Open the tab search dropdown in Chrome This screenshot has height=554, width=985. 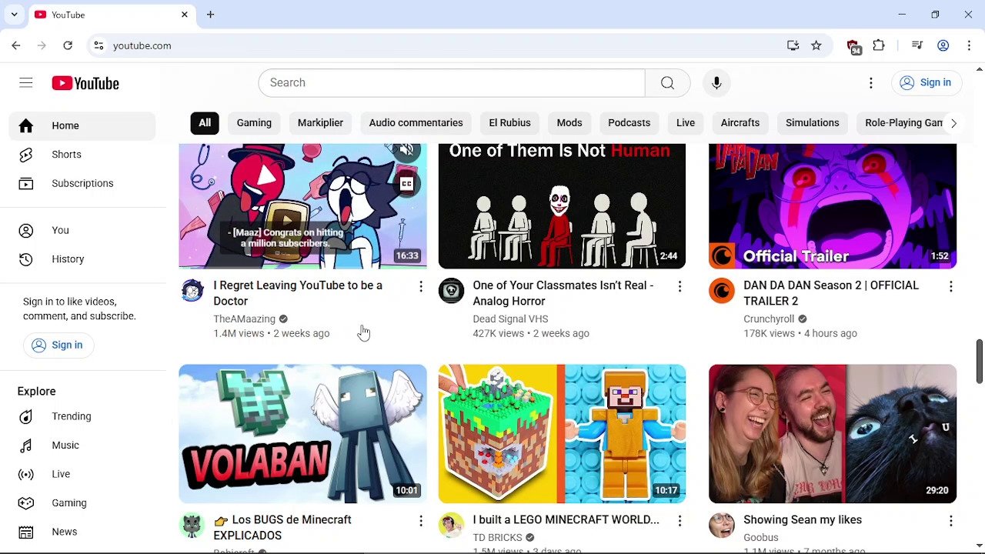pyautogui.click(x=14, y=15)
